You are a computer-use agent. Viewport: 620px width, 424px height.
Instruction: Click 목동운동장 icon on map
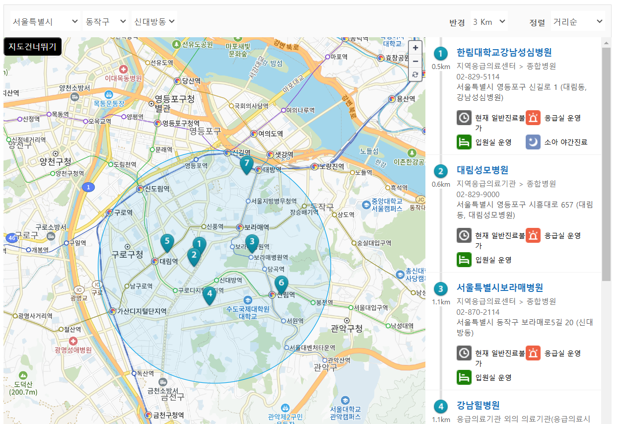click(x=109, y=94)
